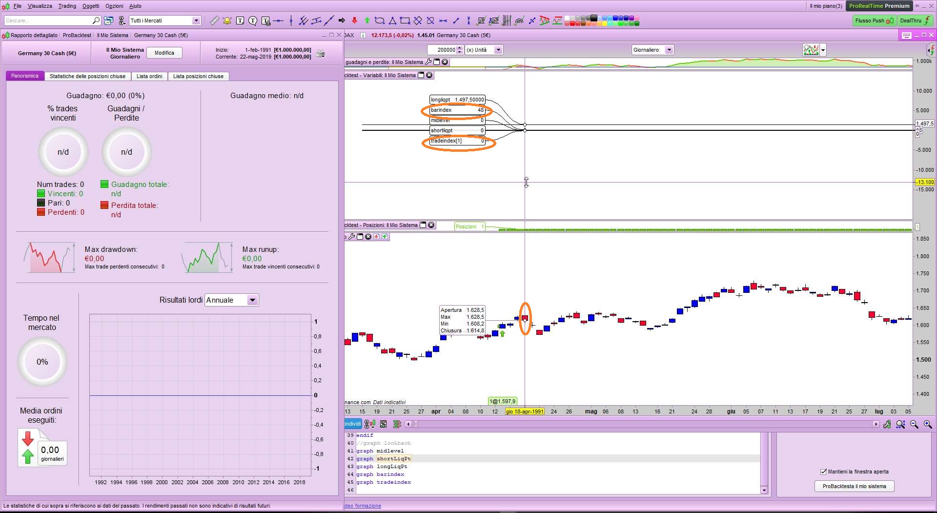Choose the triangle drawing tool
937x513 pixels.
click(392, 21)
